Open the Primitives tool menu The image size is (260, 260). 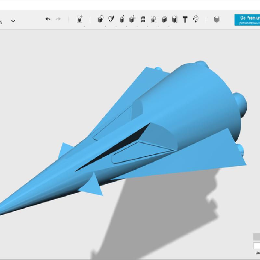tap(100, 19)
